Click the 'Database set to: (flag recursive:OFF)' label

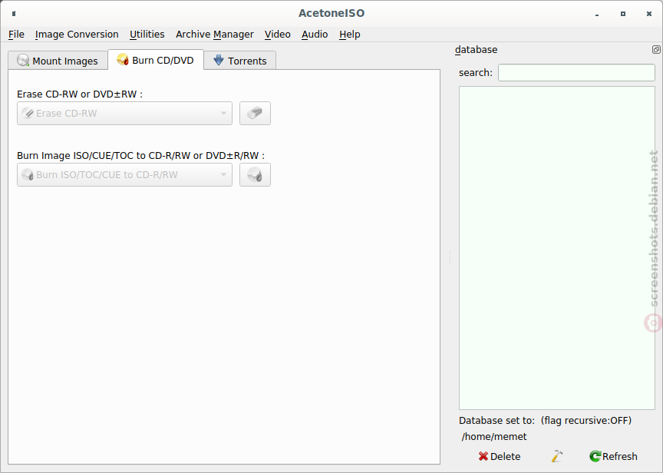(x=545, y=421)
